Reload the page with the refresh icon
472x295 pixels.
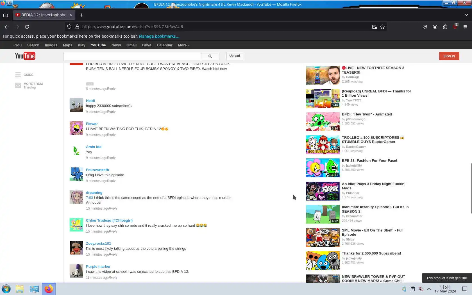pos(27,27)
